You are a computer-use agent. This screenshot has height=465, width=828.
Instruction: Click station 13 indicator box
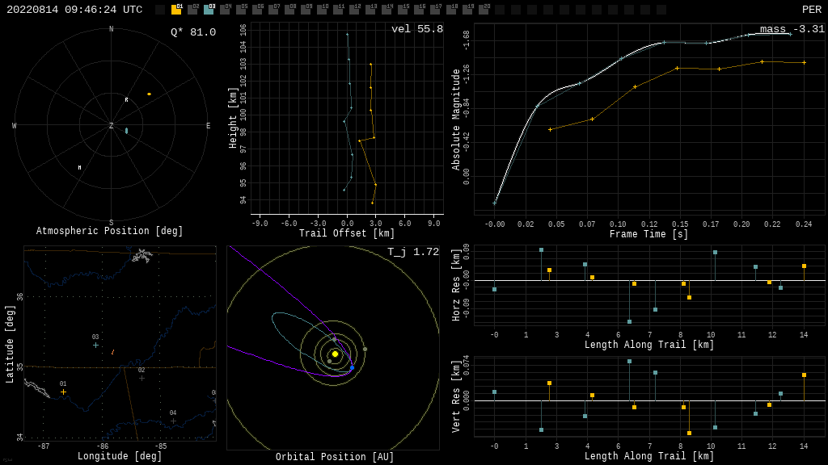coord(371,9)
